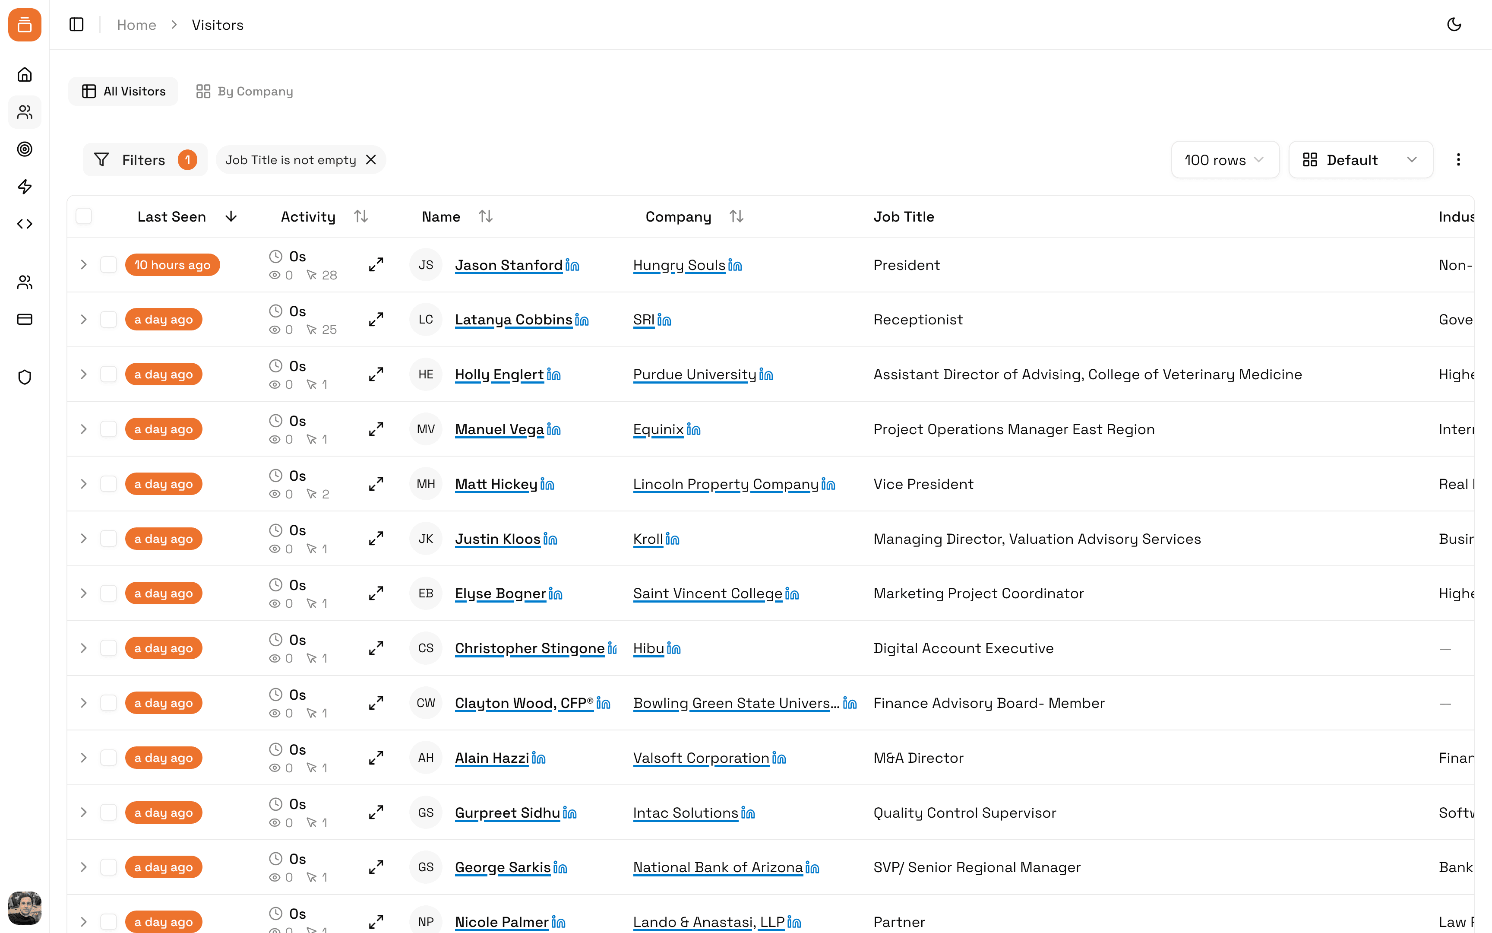The width and height of the screenshot is (1492, 933).
Task: Open Jason Stanford's LinkedIn icon
Action: 572,265
